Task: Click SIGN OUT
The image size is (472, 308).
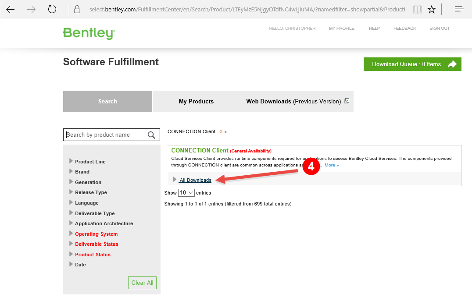Action: pos(440,28)
